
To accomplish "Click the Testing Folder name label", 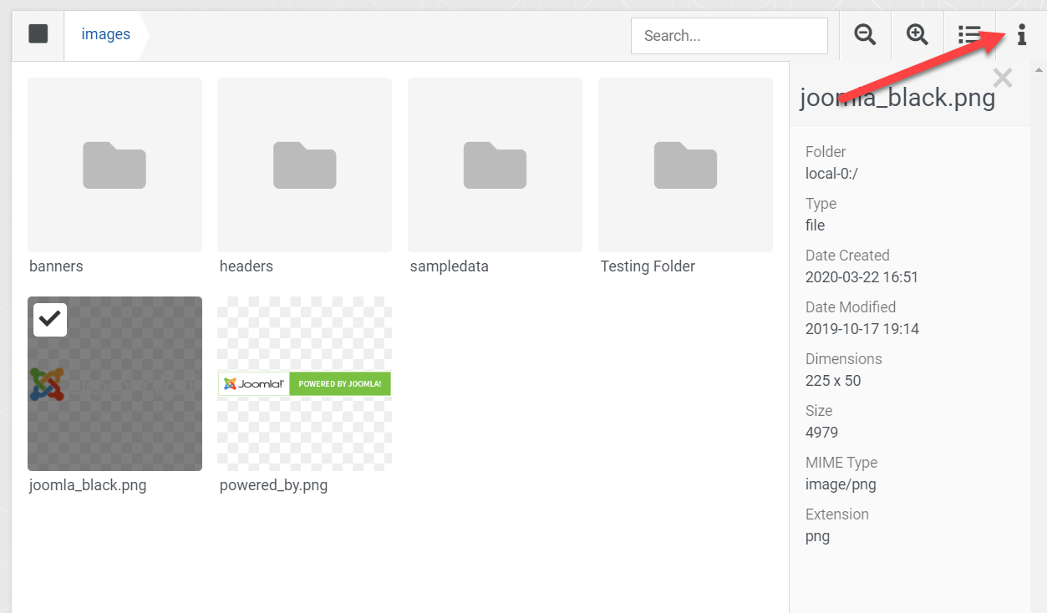I will point(648,266).
